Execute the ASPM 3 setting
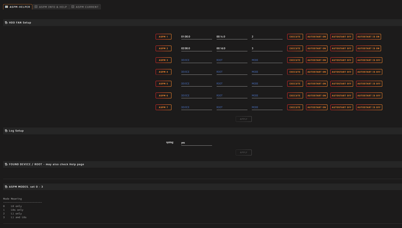402x228 pixels. (x=295, y=60)
